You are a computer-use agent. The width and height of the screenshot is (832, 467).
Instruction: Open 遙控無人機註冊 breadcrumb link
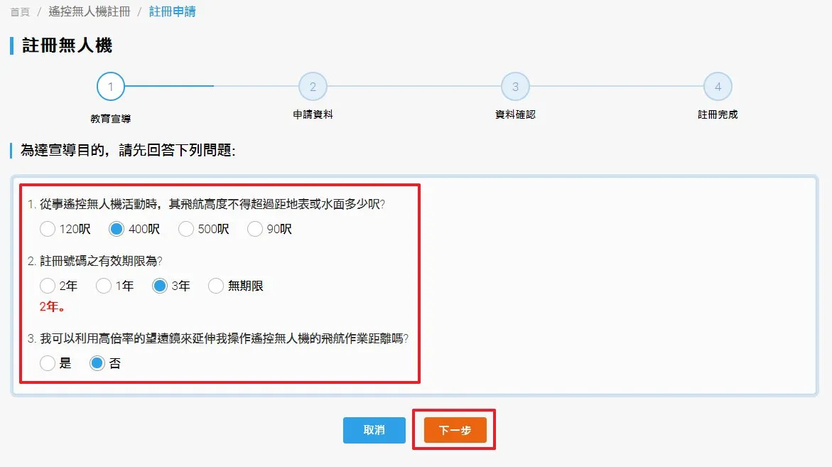[x=89, y=11]
